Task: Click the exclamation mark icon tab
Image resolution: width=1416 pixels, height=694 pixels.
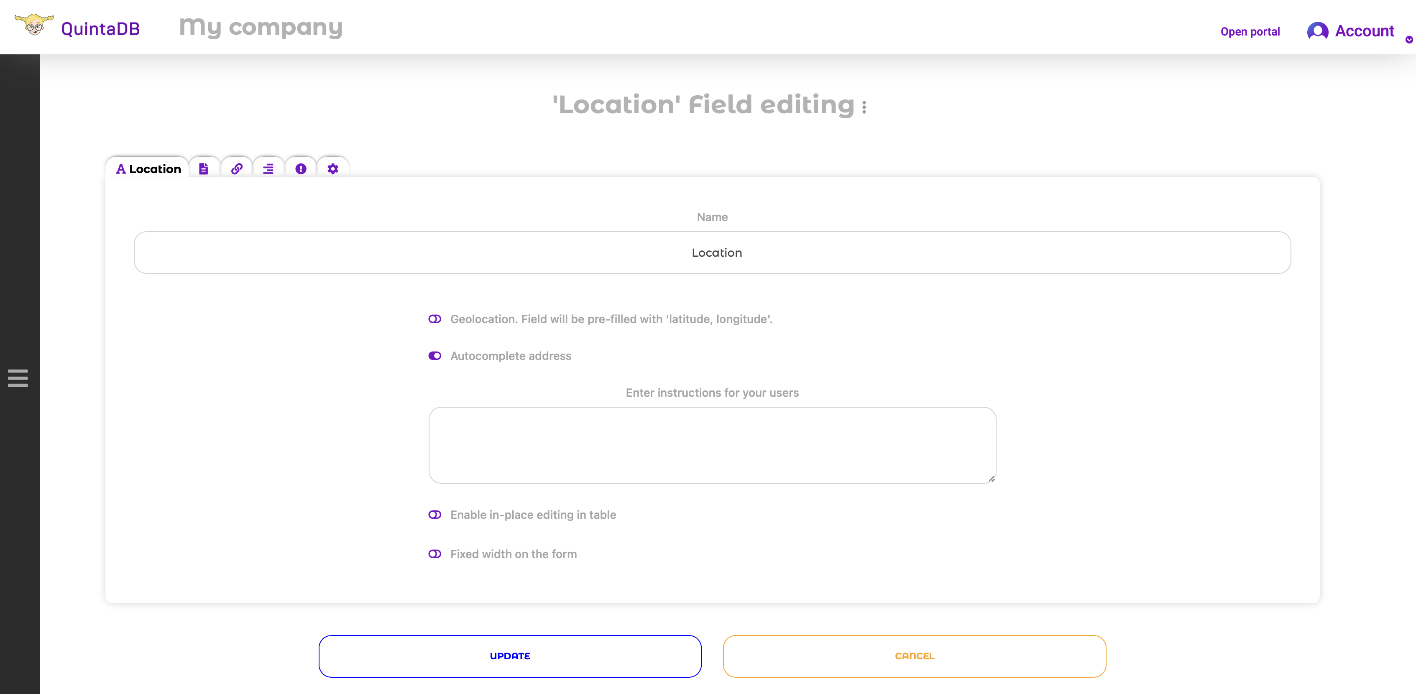Action: [301, 168]
